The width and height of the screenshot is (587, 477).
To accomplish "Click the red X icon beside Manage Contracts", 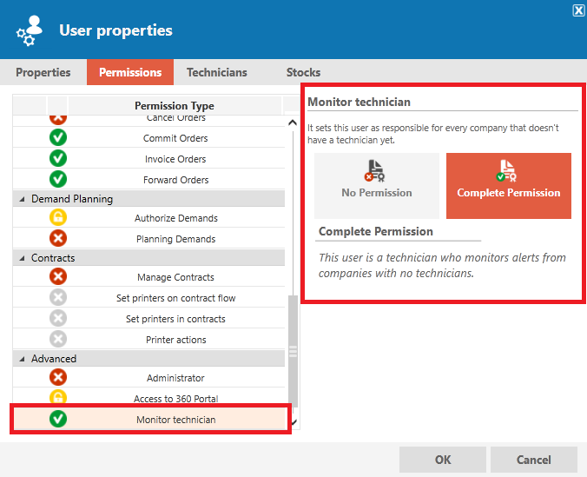I will (x=58, y=276).
